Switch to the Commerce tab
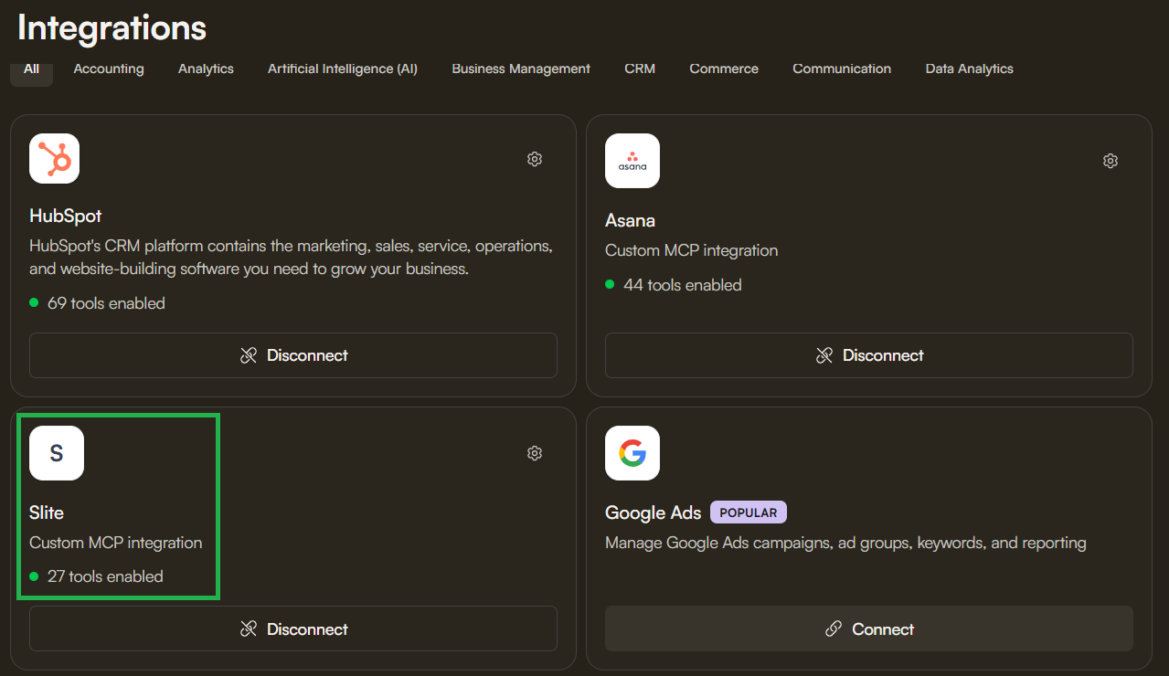1169x676 pixels. click(x=724, y=69)
